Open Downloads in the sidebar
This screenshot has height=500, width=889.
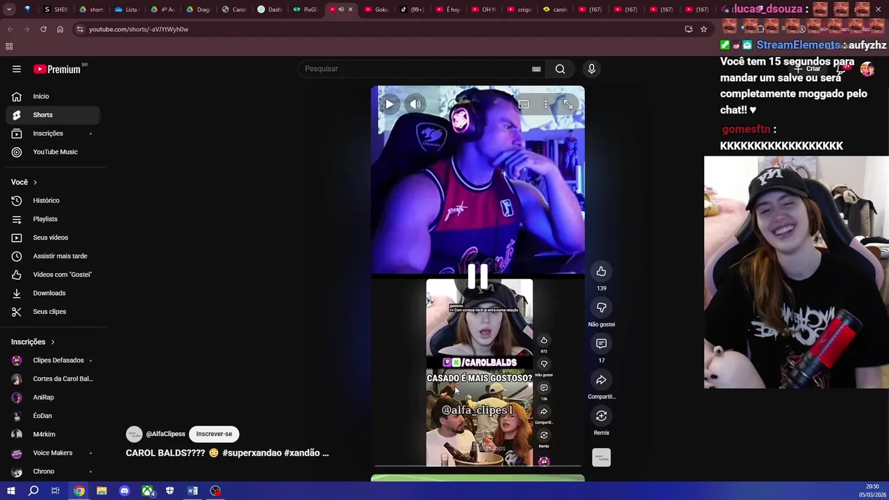(x=52, y=293)
